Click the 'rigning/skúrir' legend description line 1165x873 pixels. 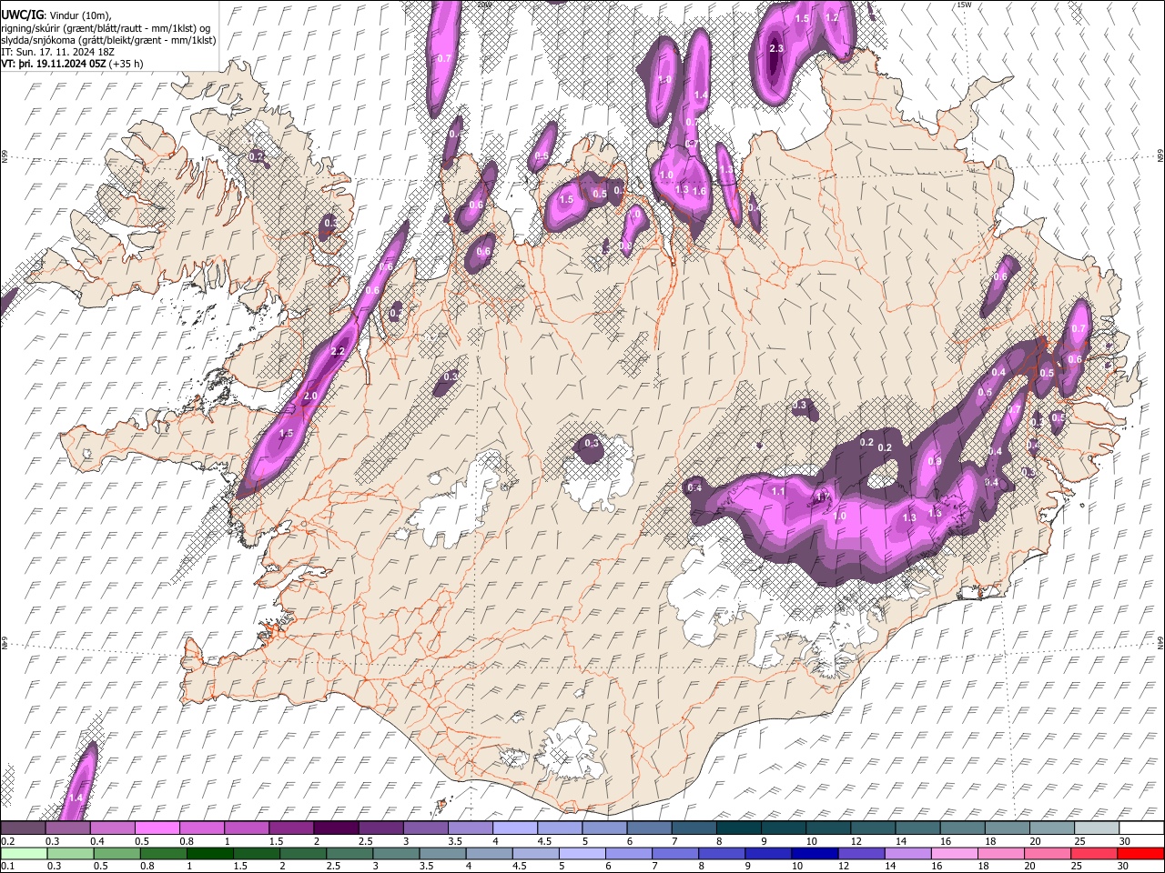[106, 28]
